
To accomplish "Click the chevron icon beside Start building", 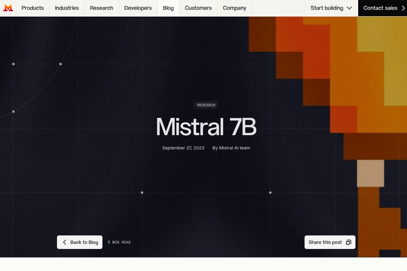I will pyautogui.click(x=349, y=8).
